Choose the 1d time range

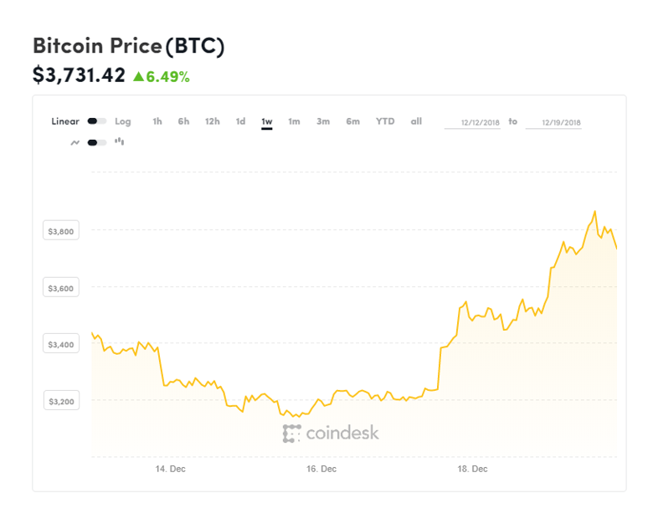pyautogui.click(x=240, y=121)
